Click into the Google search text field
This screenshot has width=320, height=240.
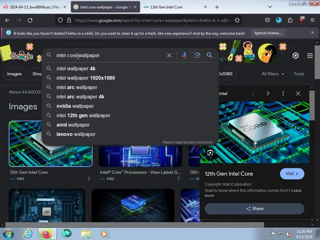coord(110,55)
